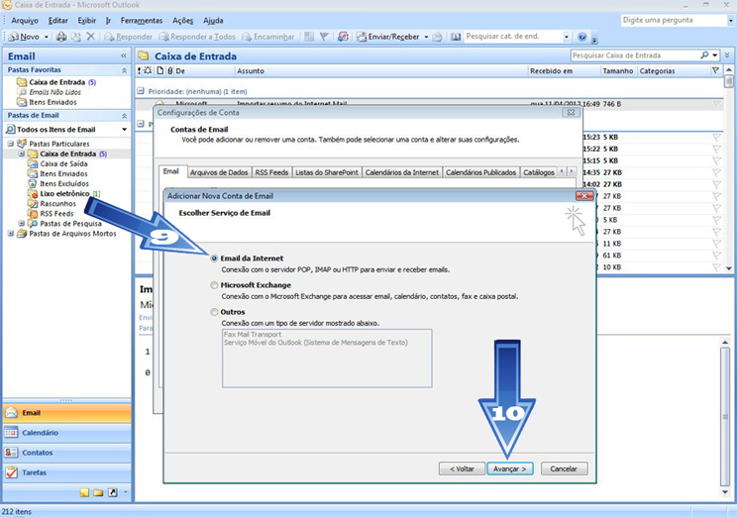Select Microsoft Exchange radio option
The height and width of the screenshot is (518, 737).
click(x=214, y=285)
